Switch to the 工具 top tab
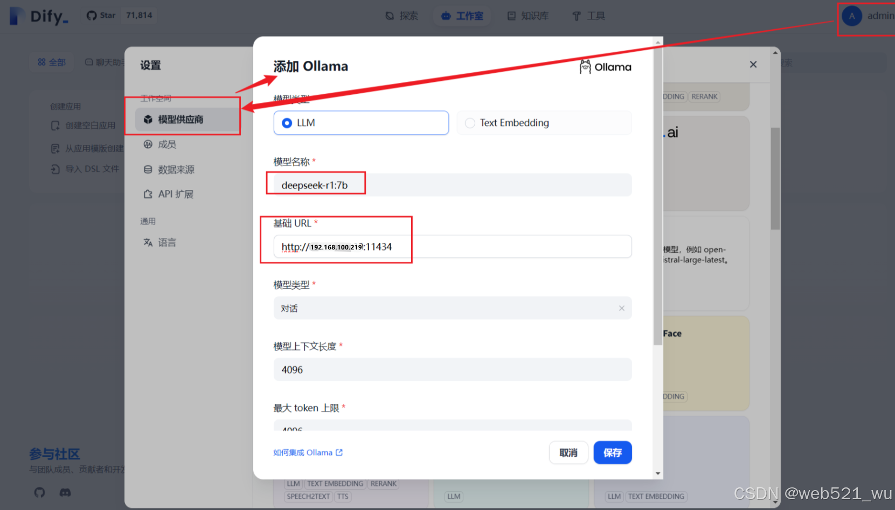 tap(588, 16)
